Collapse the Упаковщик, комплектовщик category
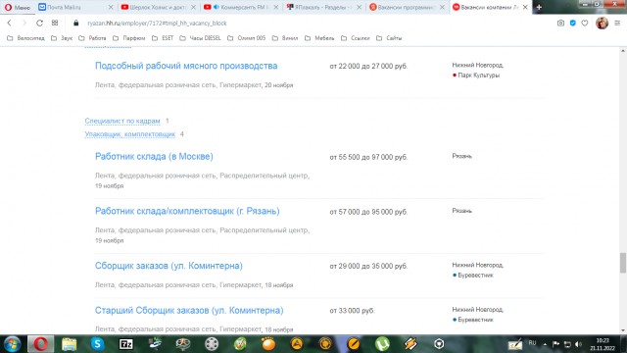 point(130,134)
